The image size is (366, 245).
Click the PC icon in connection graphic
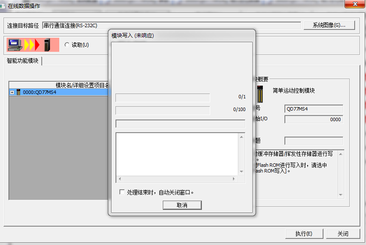(15, 44)
